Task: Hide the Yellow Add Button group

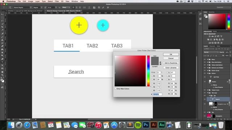Action: pos(205,65)
